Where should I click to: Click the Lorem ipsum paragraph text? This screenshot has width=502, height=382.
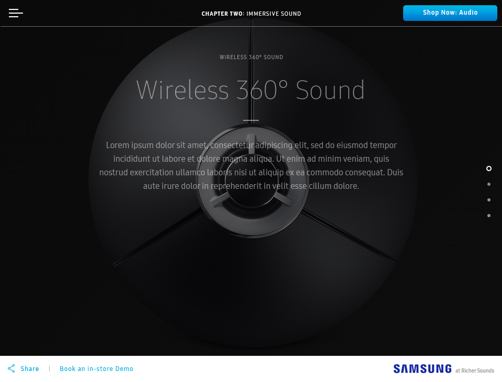(252, 166)
